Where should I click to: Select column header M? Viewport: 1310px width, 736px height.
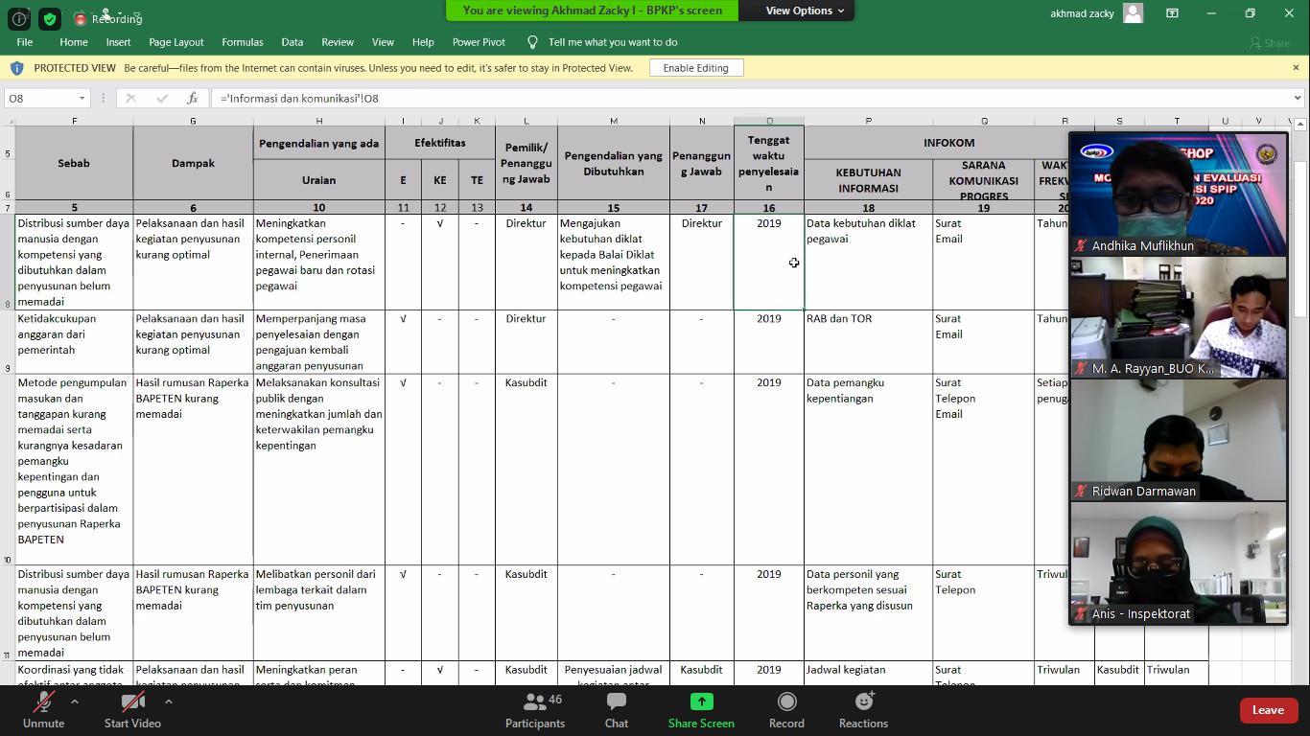pos(614,121)
